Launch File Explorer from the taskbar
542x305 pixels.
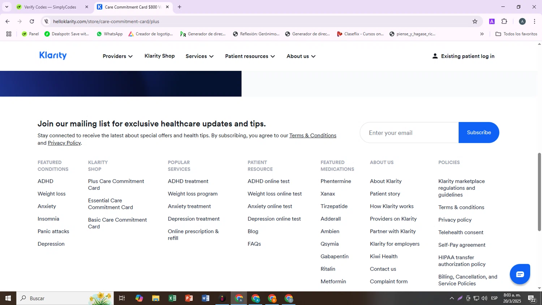point(156,298)
